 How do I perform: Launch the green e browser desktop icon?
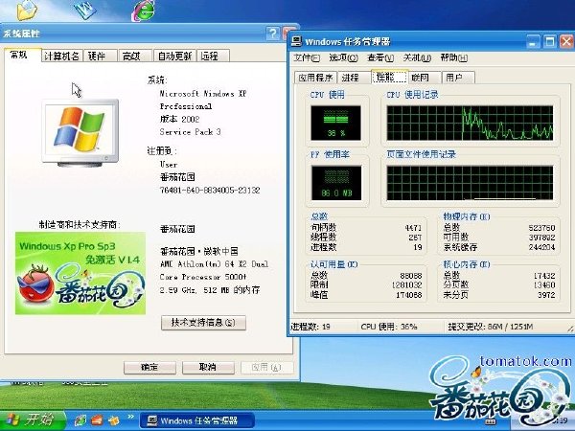coord(144,11)
